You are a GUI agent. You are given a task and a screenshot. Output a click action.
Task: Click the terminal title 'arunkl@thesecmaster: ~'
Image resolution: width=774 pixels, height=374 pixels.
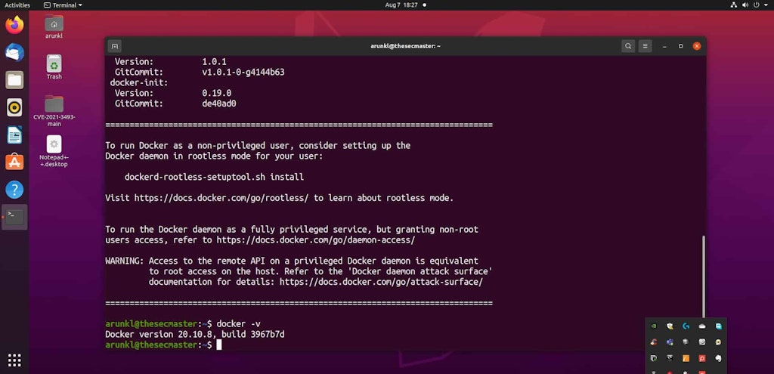pos(405,46)
